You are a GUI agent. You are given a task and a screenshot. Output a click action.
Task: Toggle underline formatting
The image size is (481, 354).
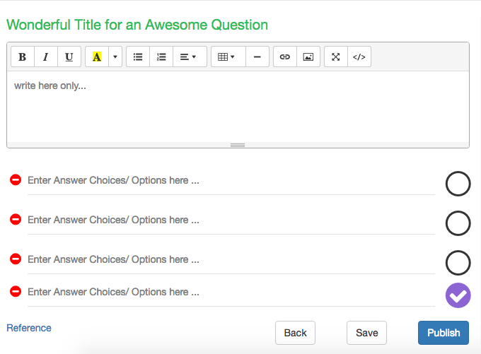(69, 57)
